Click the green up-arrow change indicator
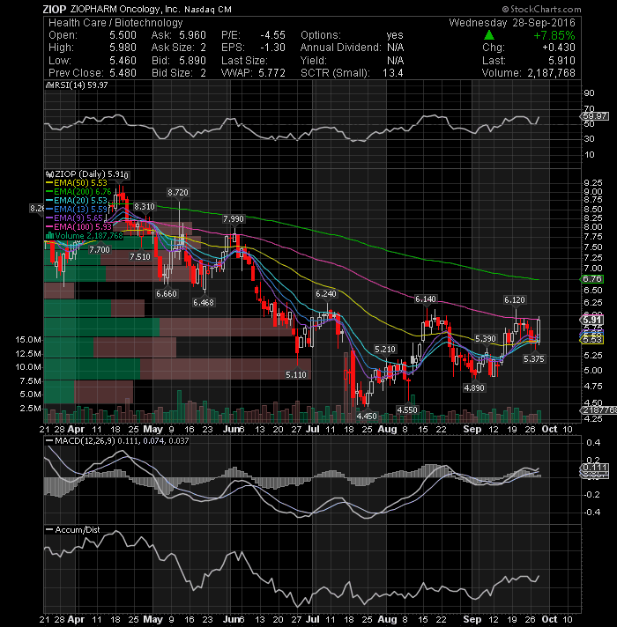Viewport: 617px width, 627px height. tap(489, 35)
